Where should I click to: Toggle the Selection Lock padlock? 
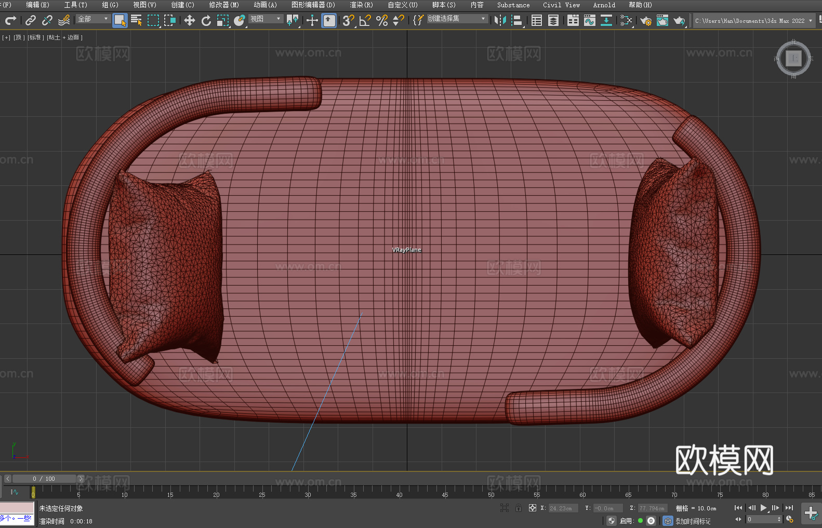518,508
